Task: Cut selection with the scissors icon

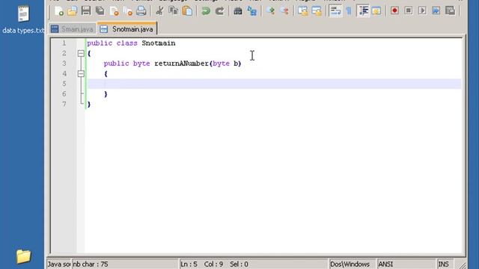Action: click(159, 11)
